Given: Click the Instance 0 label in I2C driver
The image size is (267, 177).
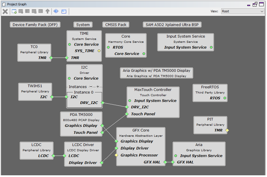Looking at the screenshot, I should 84,92.
